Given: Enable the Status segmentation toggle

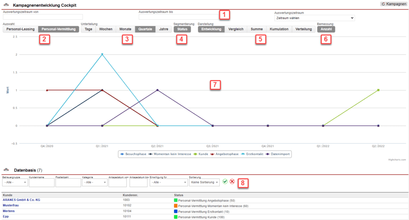Looking at the screenshot, I should [x=182, y=29].
